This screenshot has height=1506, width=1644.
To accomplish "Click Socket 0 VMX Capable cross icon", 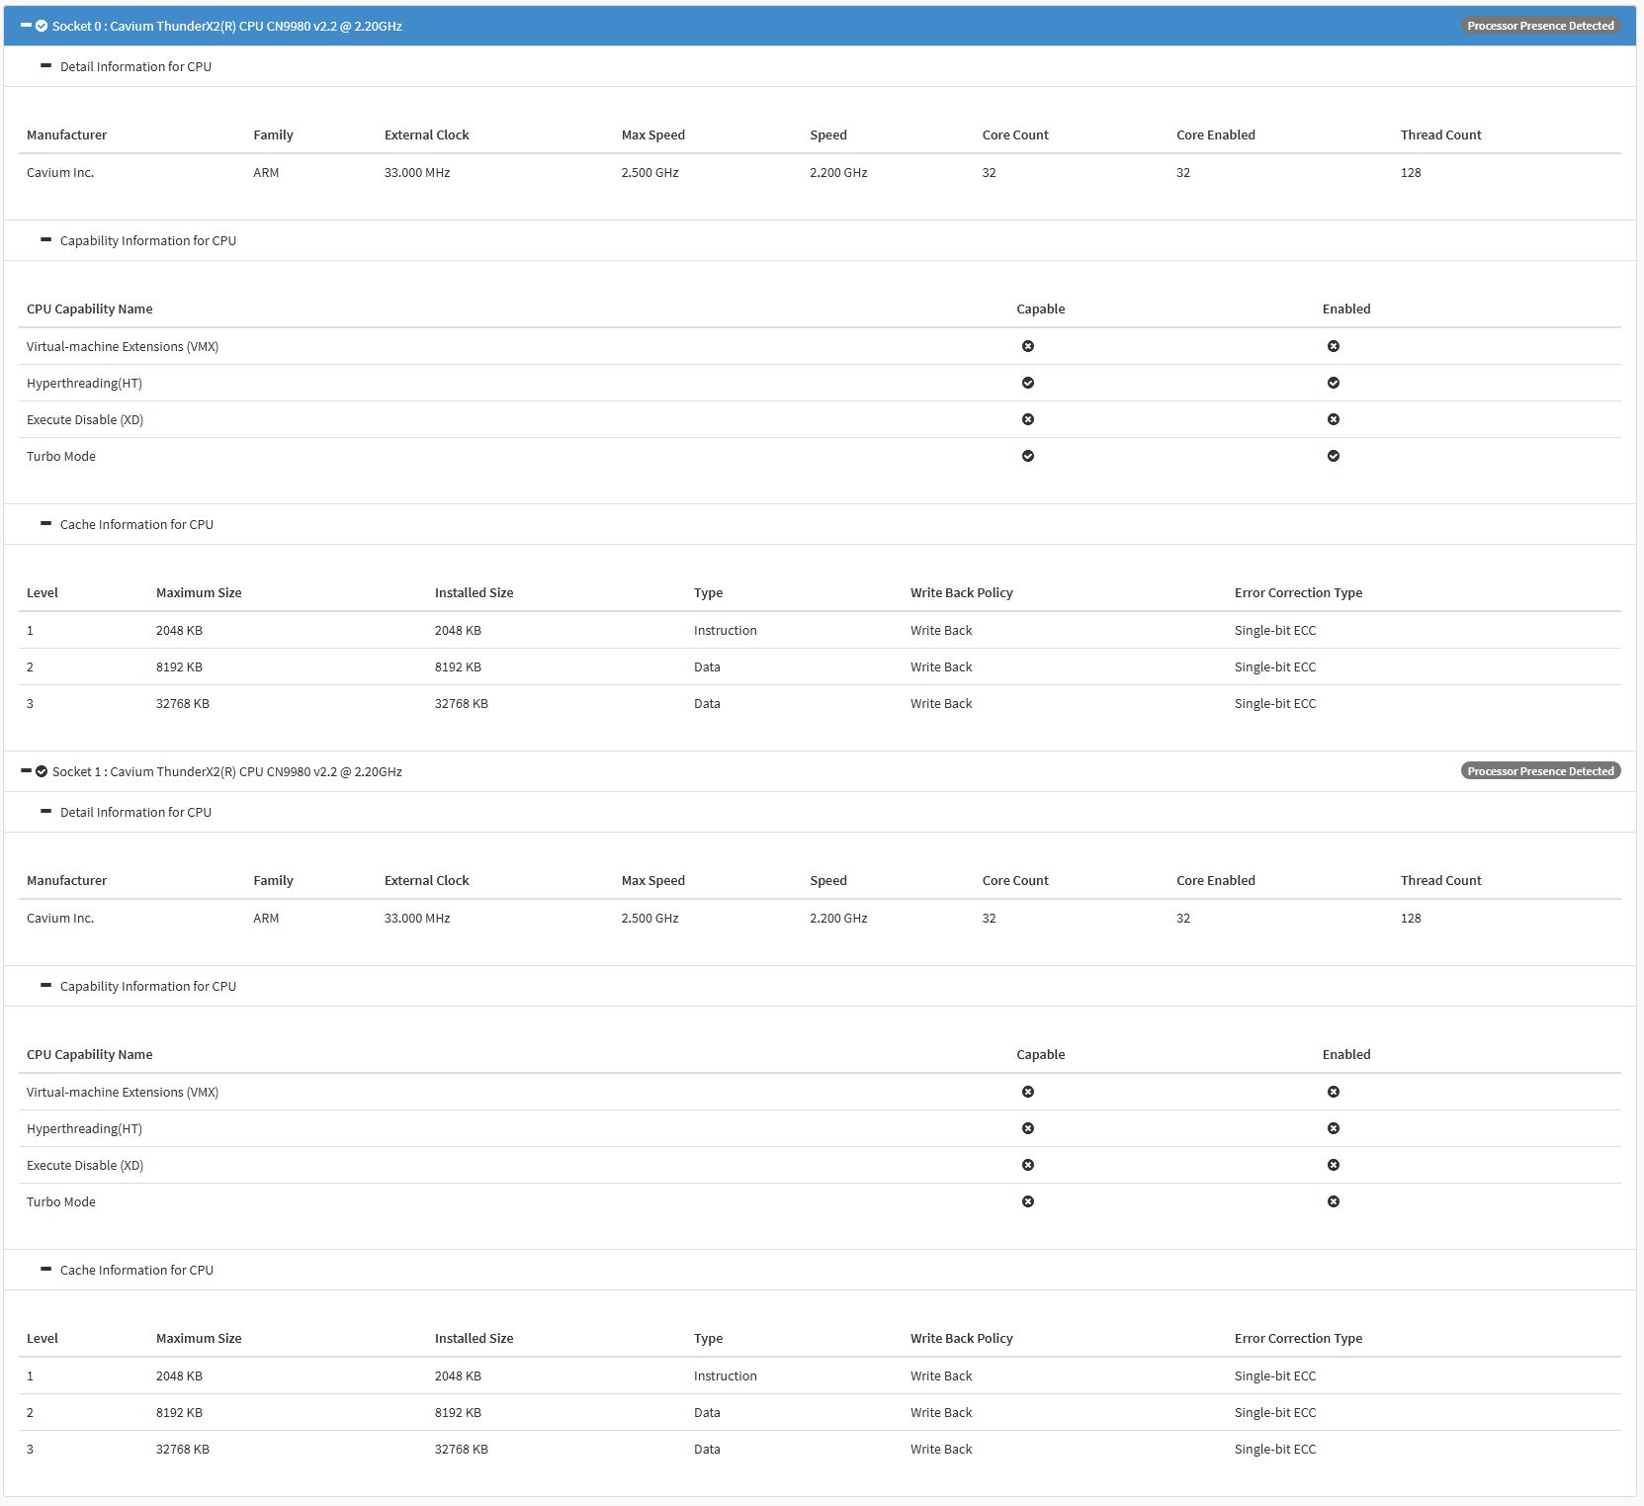I will [x=1028, y=346].
